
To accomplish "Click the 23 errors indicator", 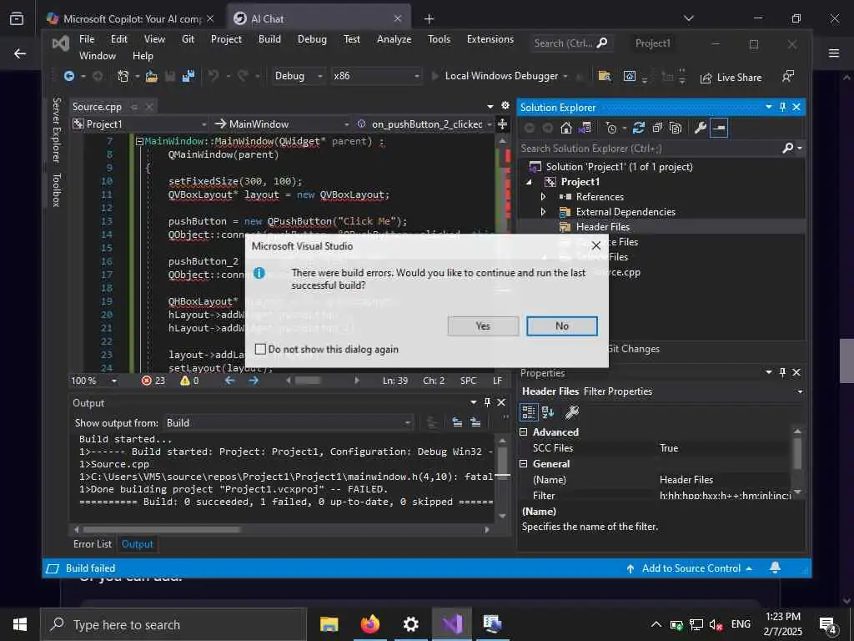I will point(153,381).
